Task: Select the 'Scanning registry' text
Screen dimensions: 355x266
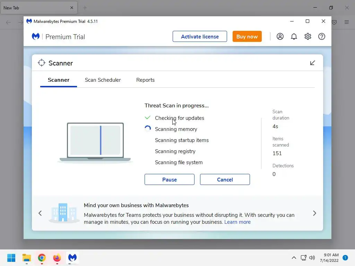Action: pyautogui.click(x=175, y=151)
